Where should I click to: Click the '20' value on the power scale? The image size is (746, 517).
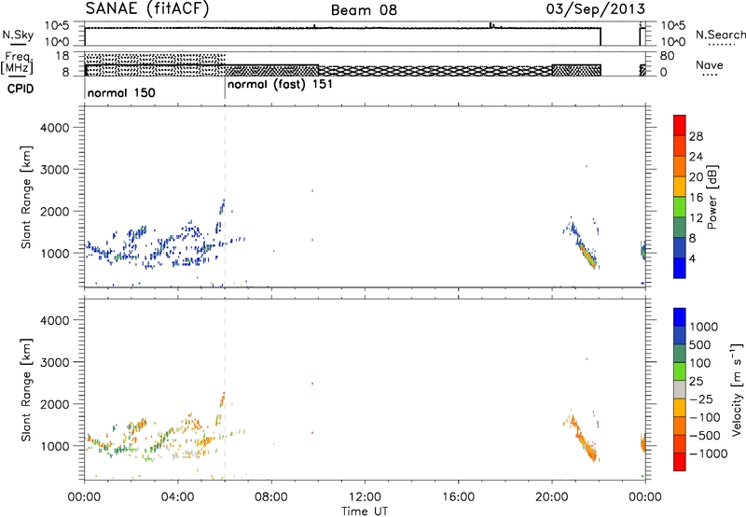[696, 177]
